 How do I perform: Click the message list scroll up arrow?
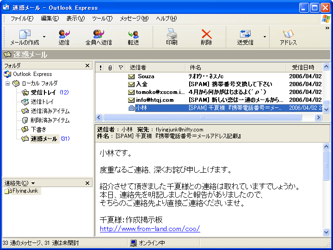(327, 67)
